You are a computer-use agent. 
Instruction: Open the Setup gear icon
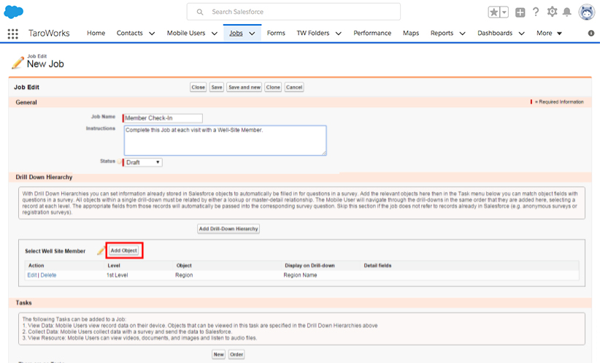(x=552, y=12)
